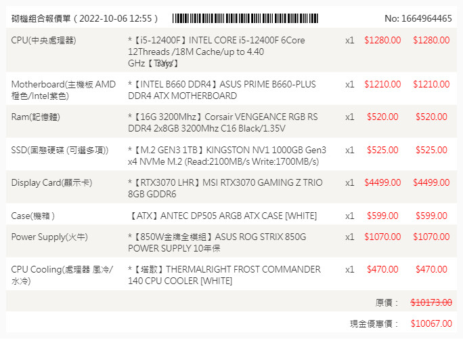Viewport: 463px width, 339px height.
Task: Click the cash discount price $10067.00
Action: click(431, 324)
